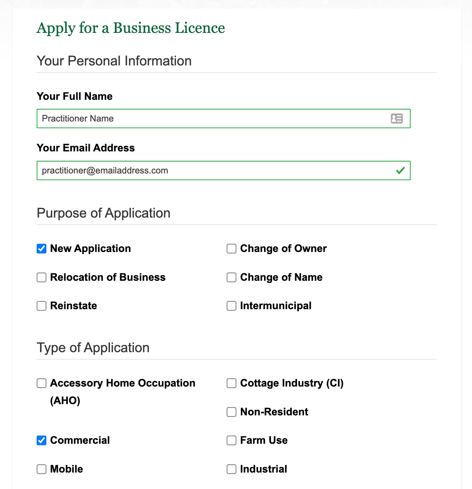The width and height of the screenshot is (472, 489).
Task: Enable the Farm Use checkbox
Action: pos(232,440)
